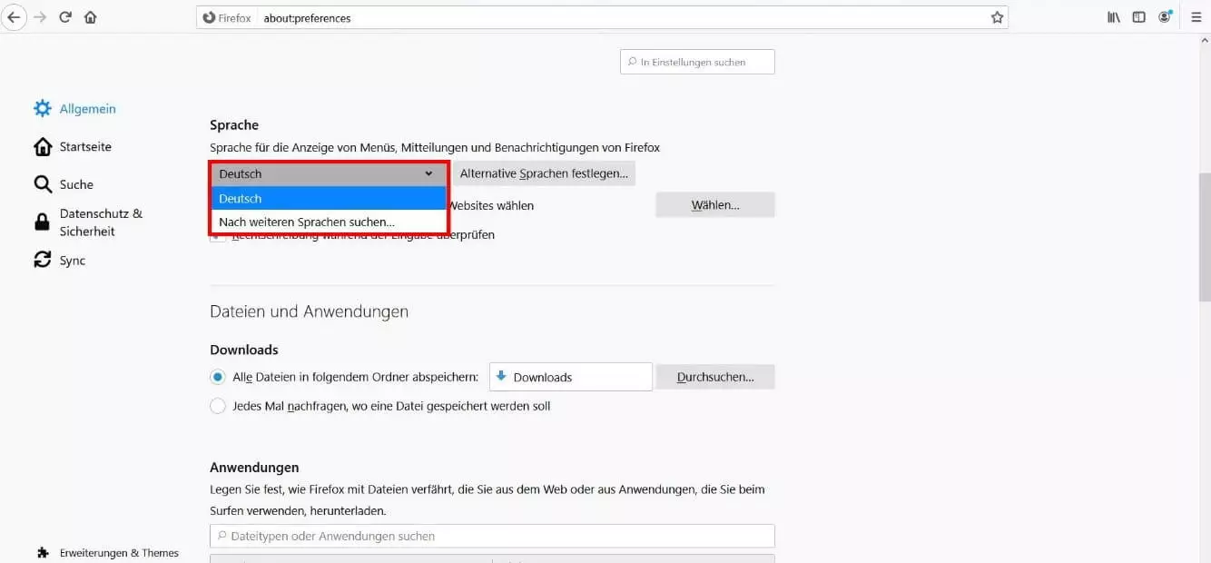Select Jedes Mal nachfragen radio option
Screen dimensions: 1211x563
(218, 406)
